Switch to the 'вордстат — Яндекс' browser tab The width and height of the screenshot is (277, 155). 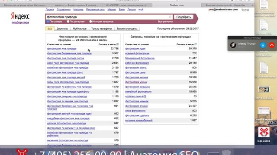click(76, 5)
